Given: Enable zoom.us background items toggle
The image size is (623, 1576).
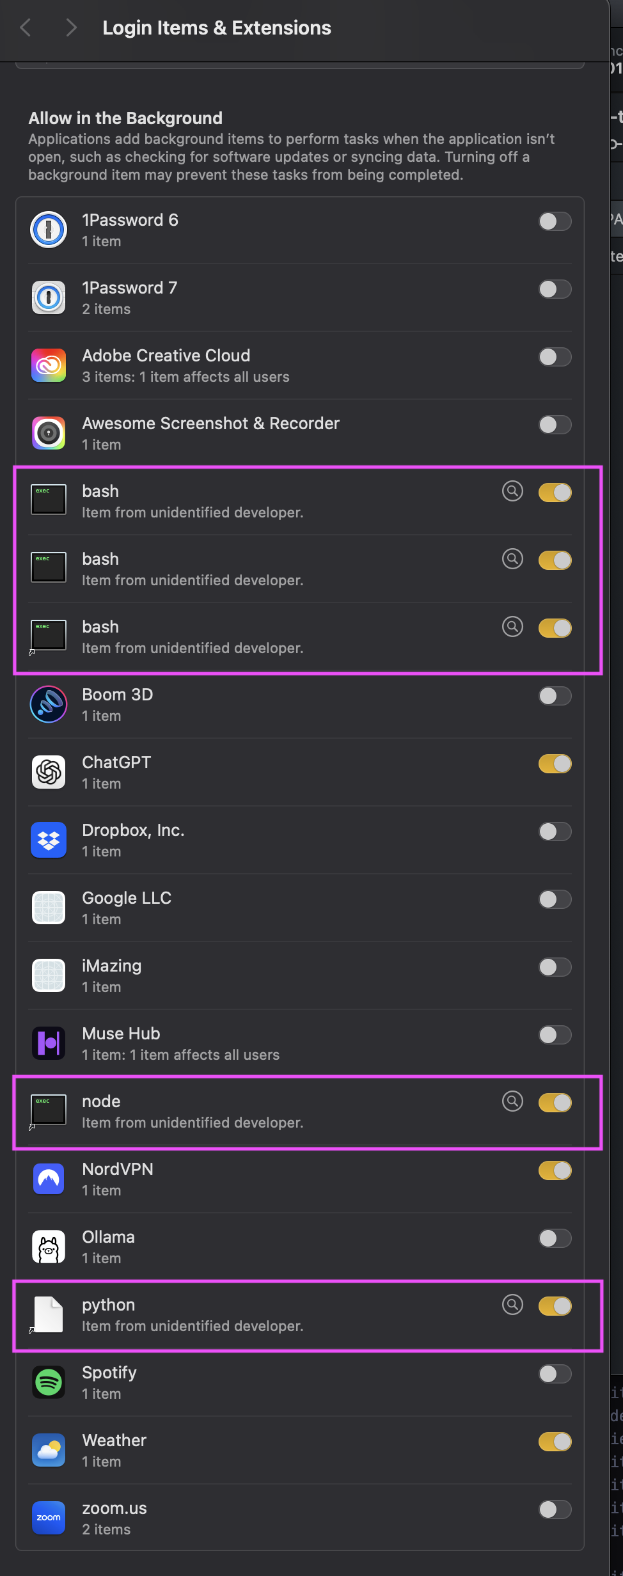Looking at the screenshot, I should pos(555,1509).
